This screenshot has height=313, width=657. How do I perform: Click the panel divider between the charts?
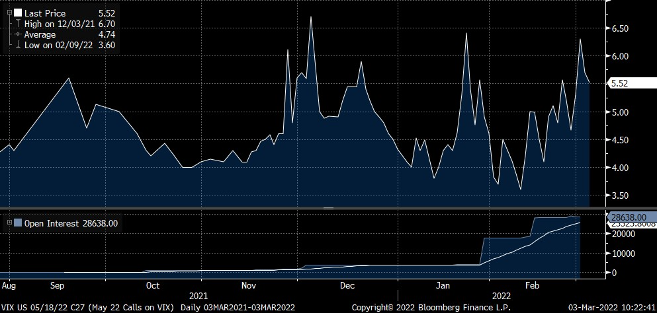coord(328,208)
